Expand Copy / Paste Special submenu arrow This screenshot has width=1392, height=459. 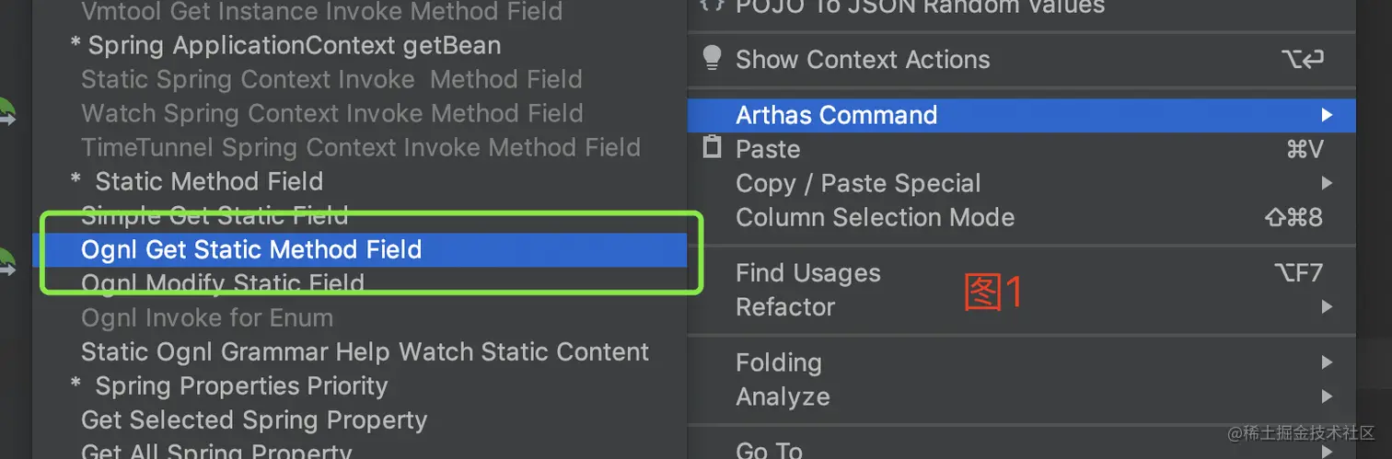pos(1327,182)
